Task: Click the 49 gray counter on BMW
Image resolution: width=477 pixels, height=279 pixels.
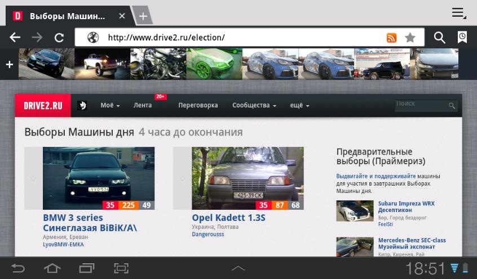Action: [147, 205]
